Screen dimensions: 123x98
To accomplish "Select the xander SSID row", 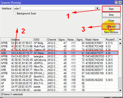I will click(x=59, y=90).
